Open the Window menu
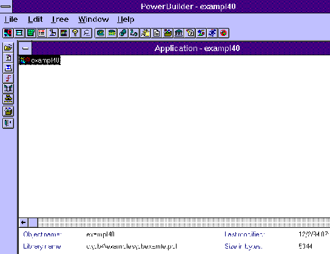The image size is (330, 254). point(93,19)
